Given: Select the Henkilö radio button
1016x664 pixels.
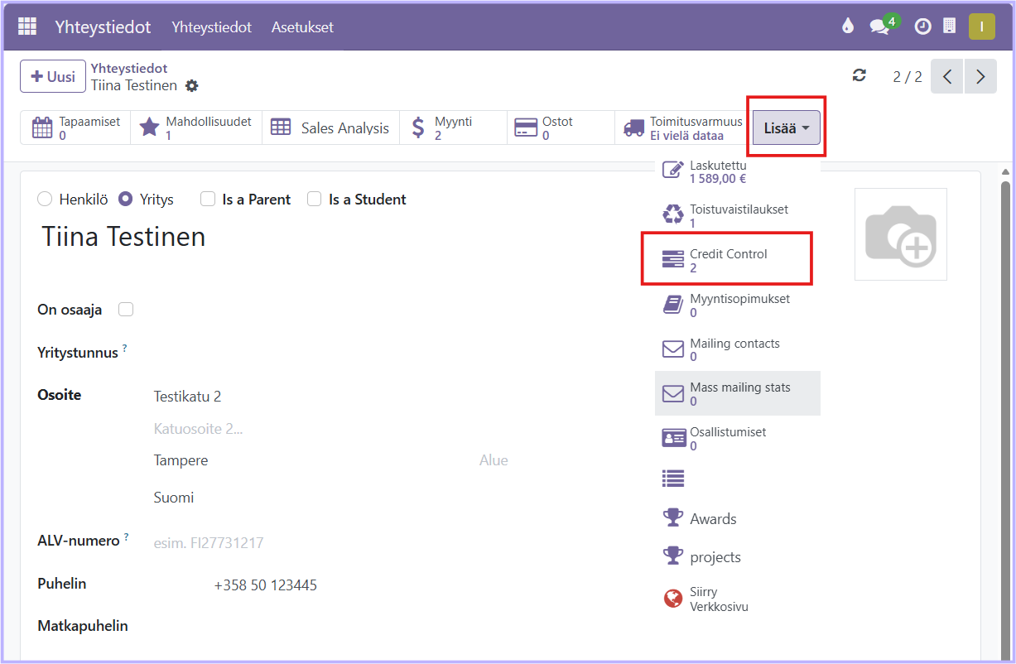Looking at the screenshot, I should click(x=45, y=200).
